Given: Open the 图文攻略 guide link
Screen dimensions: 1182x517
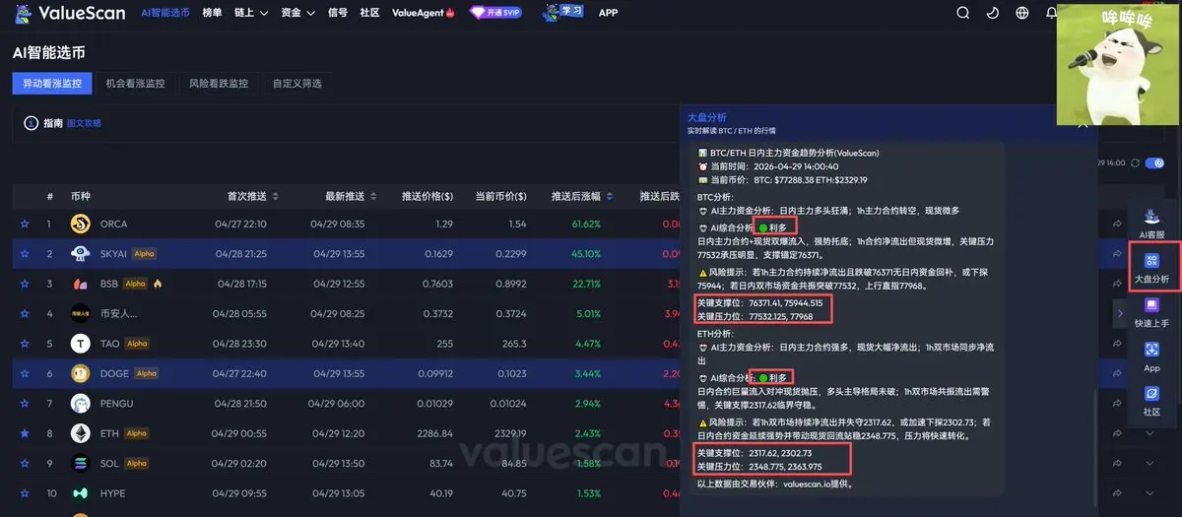Looking at the screenshot, I should [x=84, y=123].
